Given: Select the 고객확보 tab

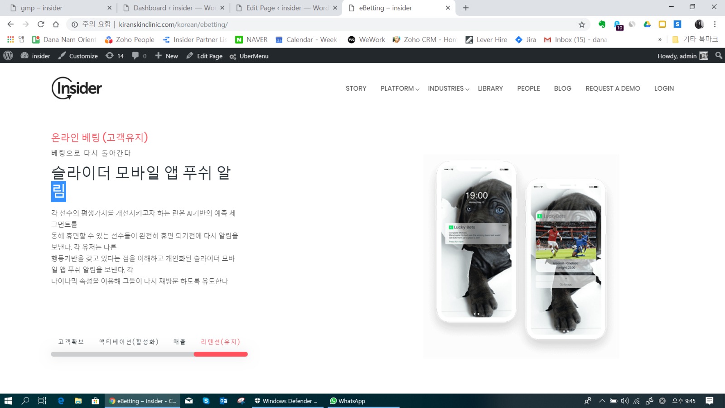Looking at the screenshot, I should point(71,342).
